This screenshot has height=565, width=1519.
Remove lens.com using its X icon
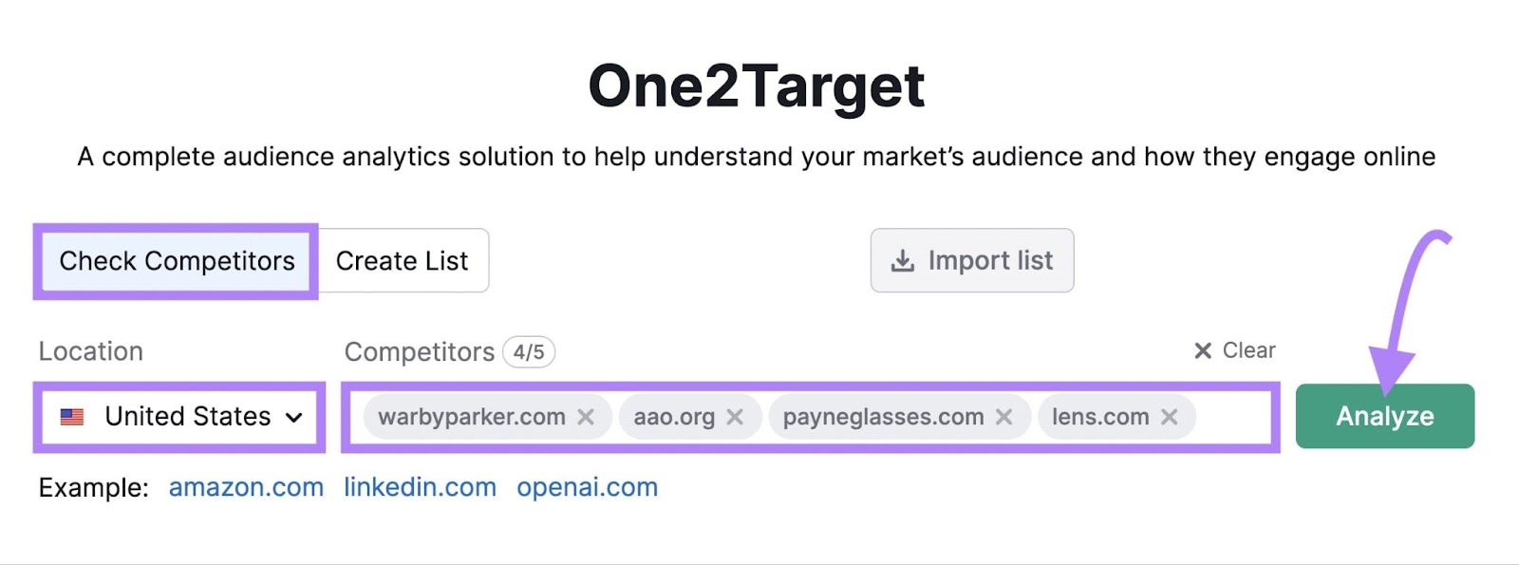pos(1170,416)
